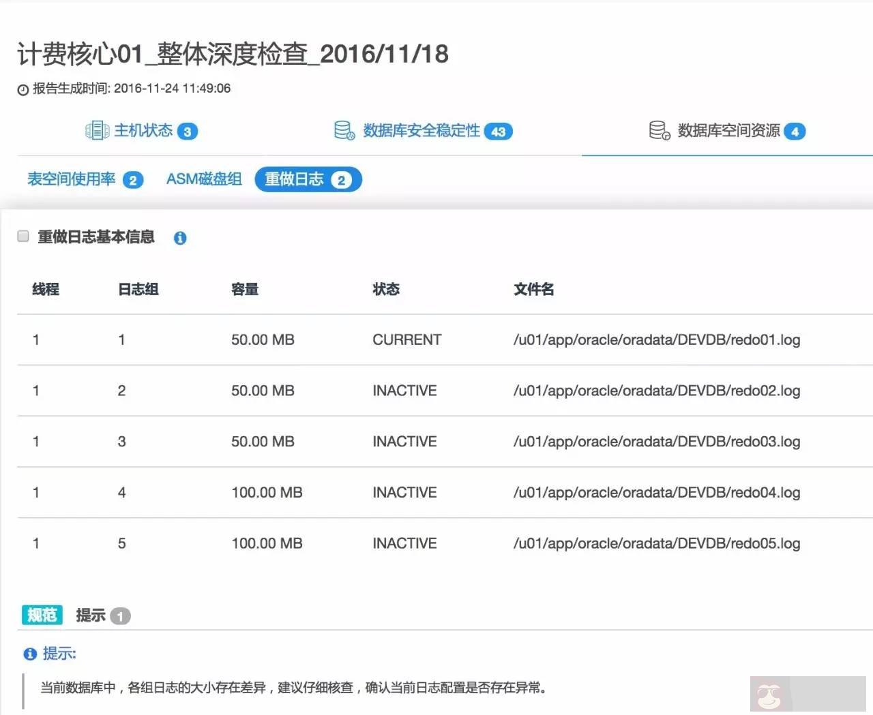Select the count badge 3 on 主机状态
Screen dimensions: 873x715
pos(187,131)
